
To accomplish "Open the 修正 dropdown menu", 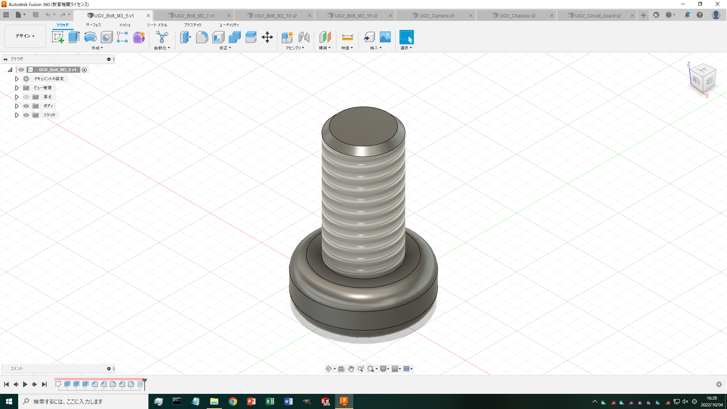I will tap(225, 48).
